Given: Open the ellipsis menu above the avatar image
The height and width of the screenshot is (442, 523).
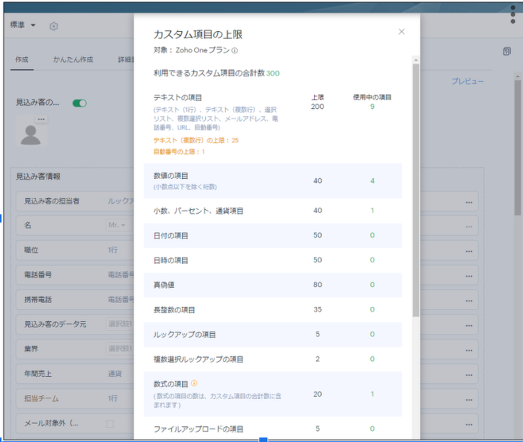Looking at the screenshot, I should 41,119.
